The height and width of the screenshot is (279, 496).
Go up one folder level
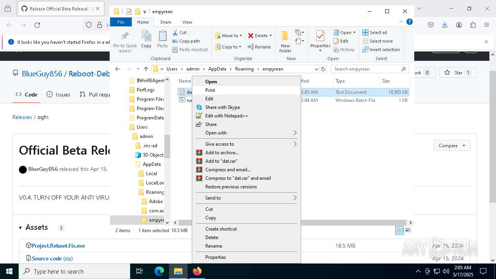click(146, 69)
